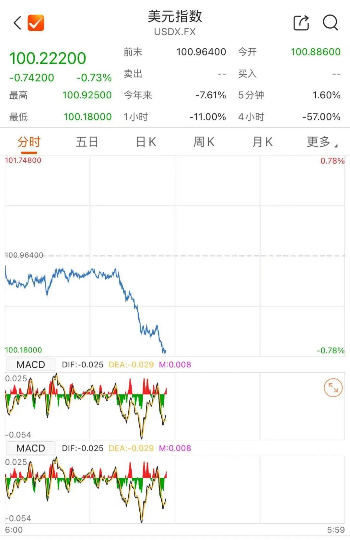The height and width of the screenshot is (540, 350).
Task: Tap the 今年来 -7.61% value
Action: [x=211, y=95]
